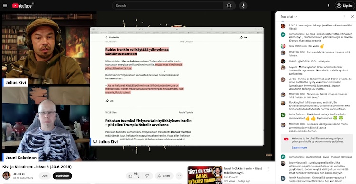356x184 pixels.
Task: Click the search magnifier button
Action: 229,6
